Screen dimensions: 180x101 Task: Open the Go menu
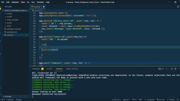pyautogui.click(x=28, y=2)
